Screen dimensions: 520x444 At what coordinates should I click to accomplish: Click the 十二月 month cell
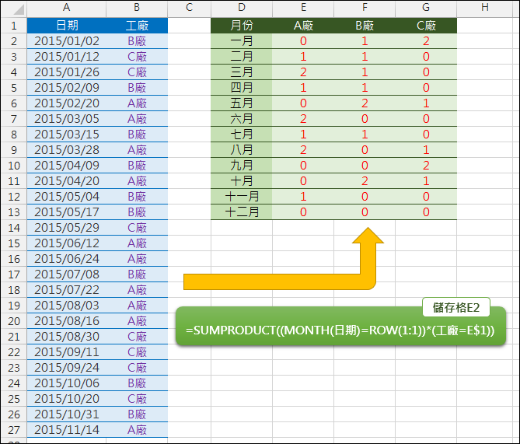tap(242, 212)
